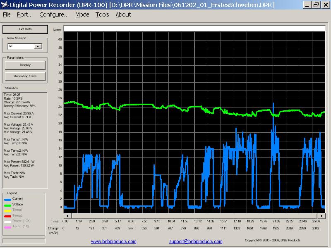The image size is (331, 248).
Task: Click the Battery Efficiency: 85% statistic
Action: 20,106
